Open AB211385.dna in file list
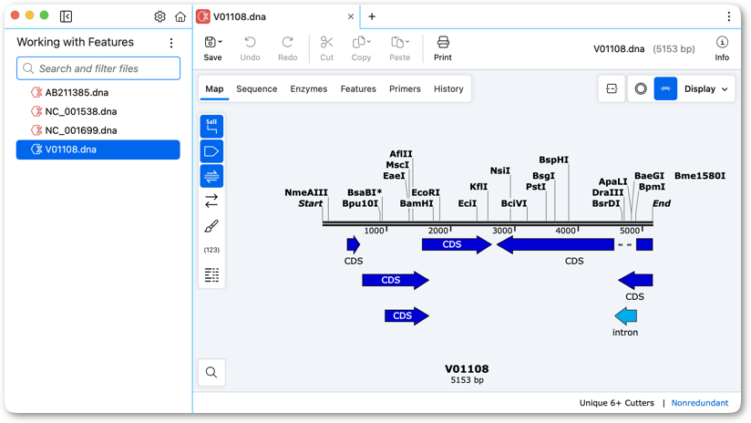 click(x=98, y=92)
